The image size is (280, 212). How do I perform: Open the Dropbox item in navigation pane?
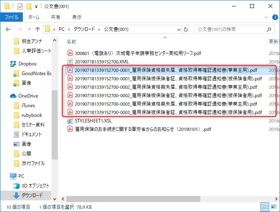point(27,64)
